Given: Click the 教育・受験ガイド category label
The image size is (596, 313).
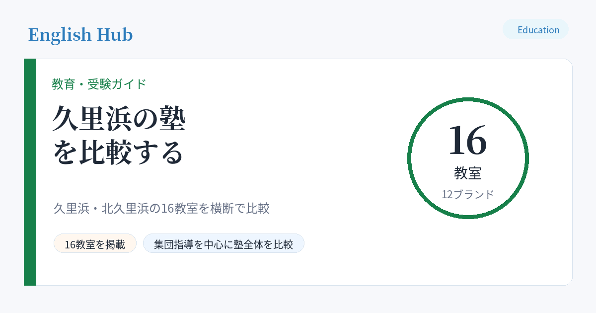Looking at the screenshot, I should 99,84.
